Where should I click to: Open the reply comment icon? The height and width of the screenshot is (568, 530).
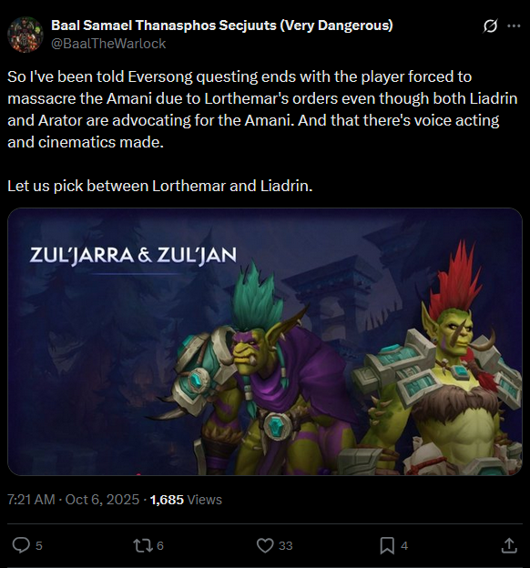coord(21,545)
